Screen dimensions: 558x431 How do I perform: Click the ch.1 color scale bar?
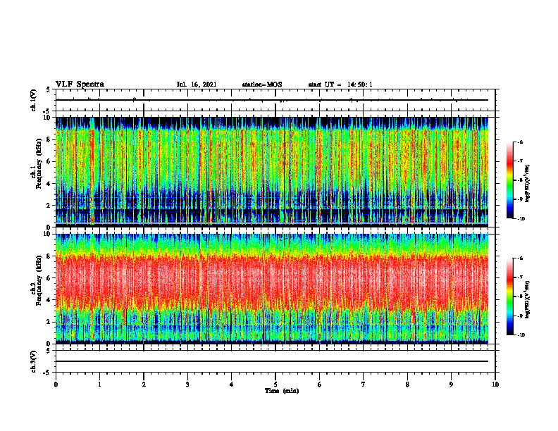pyautogui.click(x=509, y=180)
